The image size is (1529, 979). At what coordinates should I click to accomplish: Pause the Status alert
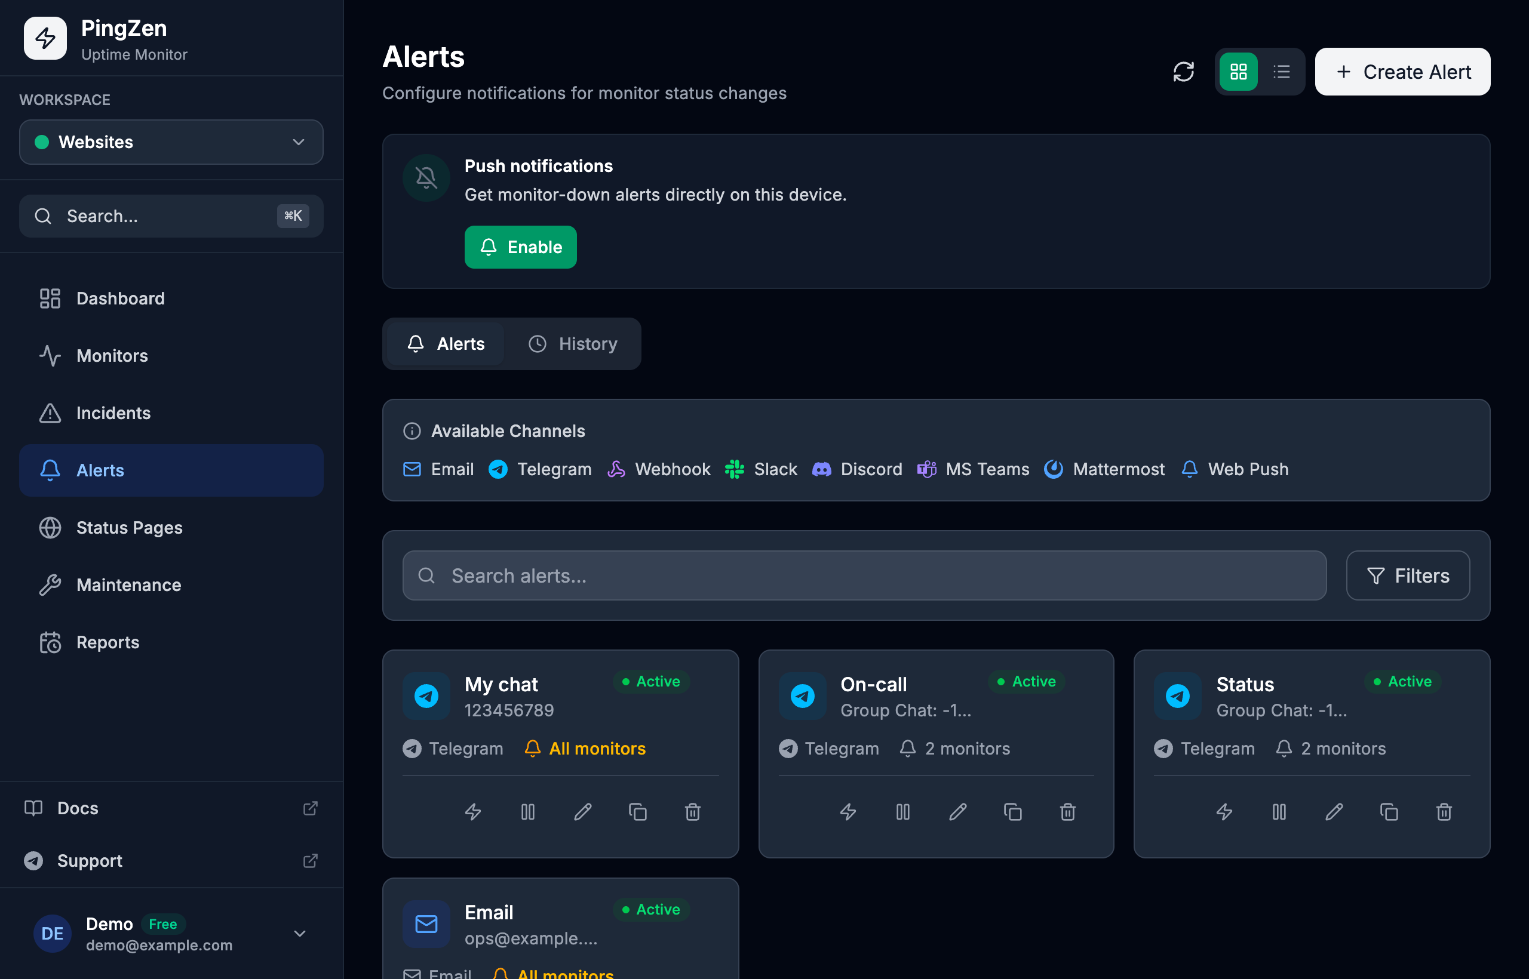click(x=1279, y=812)
